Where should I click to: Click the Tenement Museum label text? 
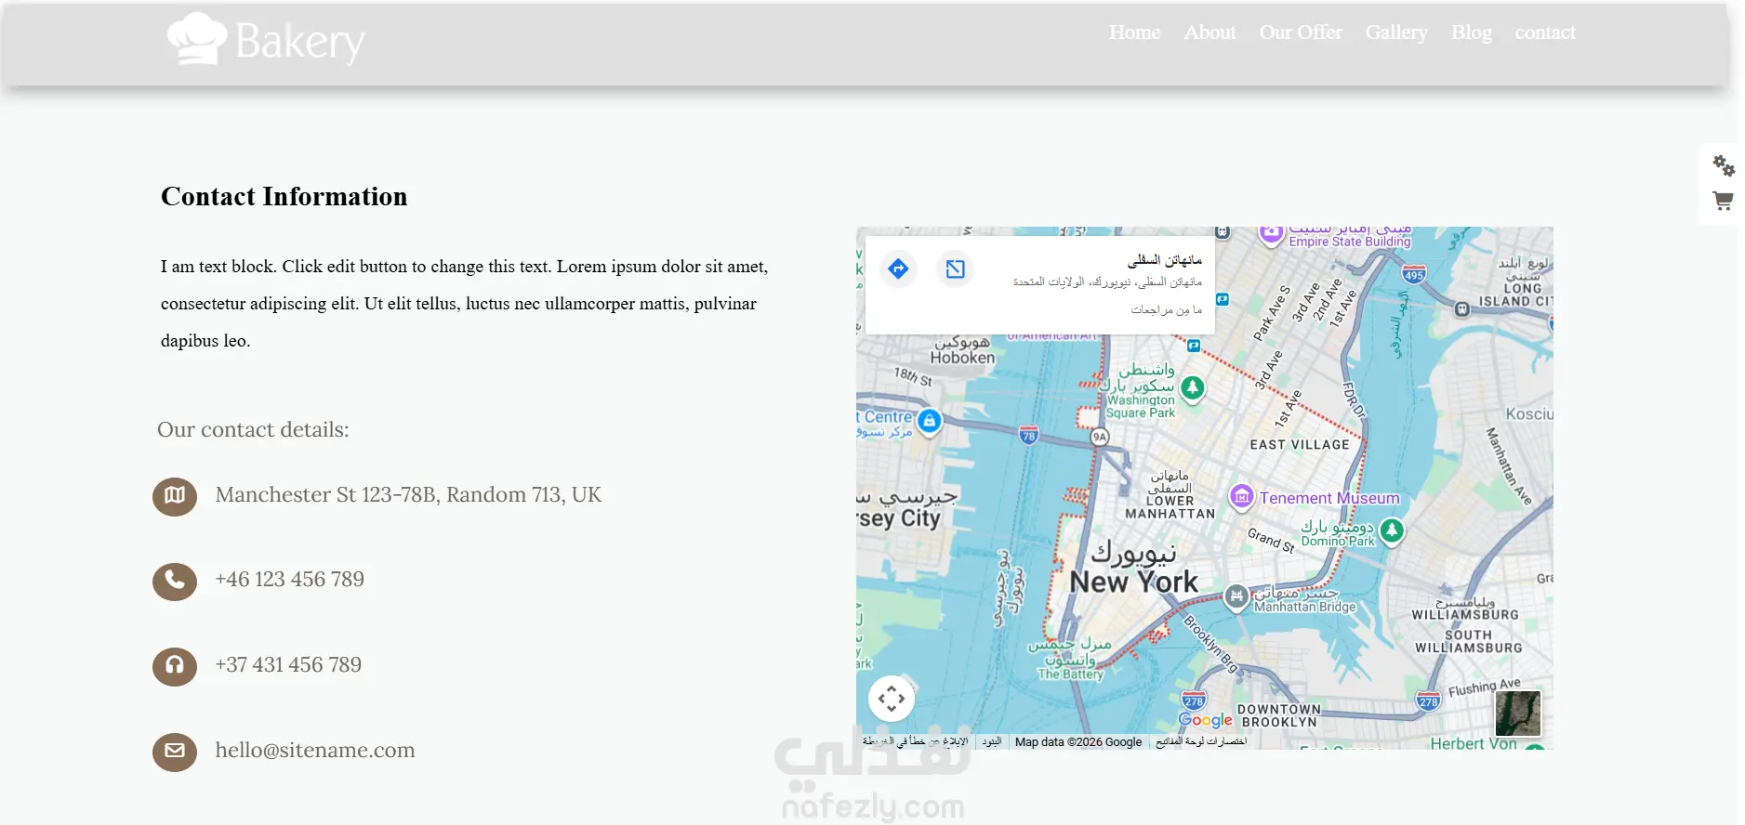pos(1329,498)
